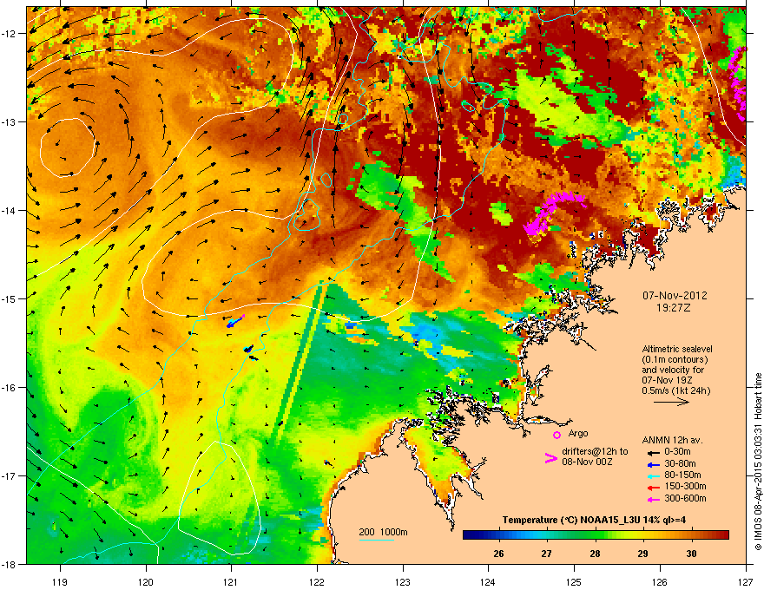Click the 27 value on the colorbar
The width and height of the screenshot is (764, 590).
coord(547,554)
